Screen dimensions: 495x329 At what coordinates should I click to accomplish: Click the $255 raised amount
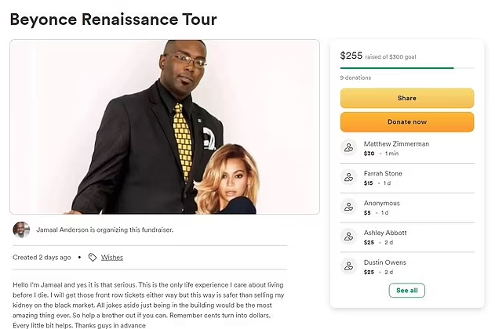pyautogui.click(x=353, y=55)
